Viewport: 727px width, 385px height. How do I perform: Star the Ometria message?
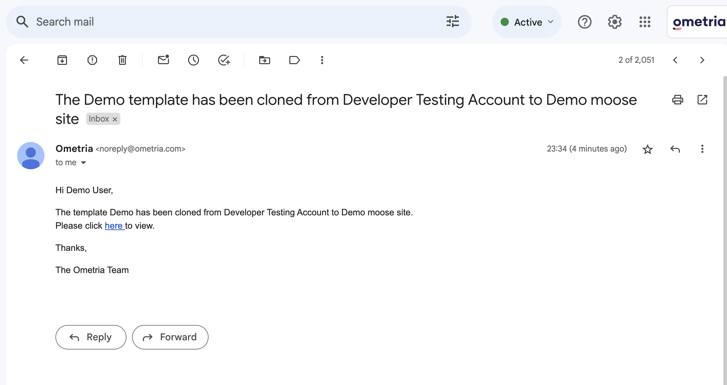coord(648,149)
